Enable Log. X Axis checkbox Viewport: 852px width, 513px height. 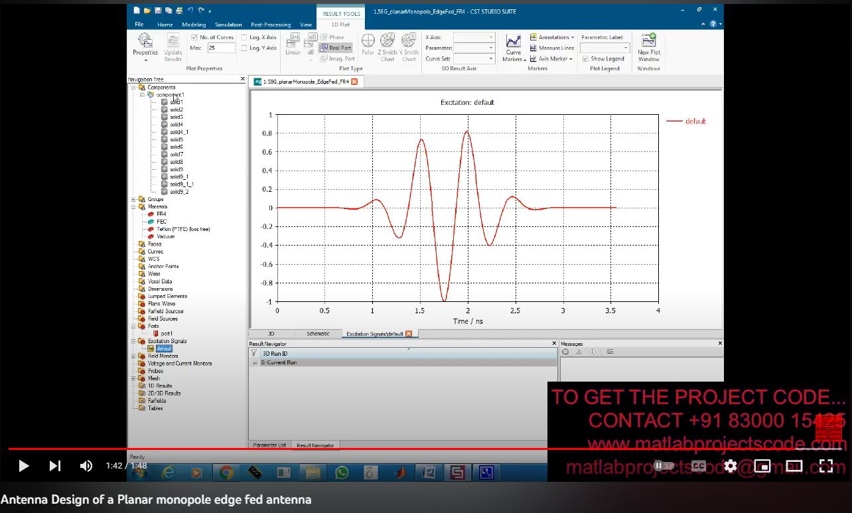(244, 37)
